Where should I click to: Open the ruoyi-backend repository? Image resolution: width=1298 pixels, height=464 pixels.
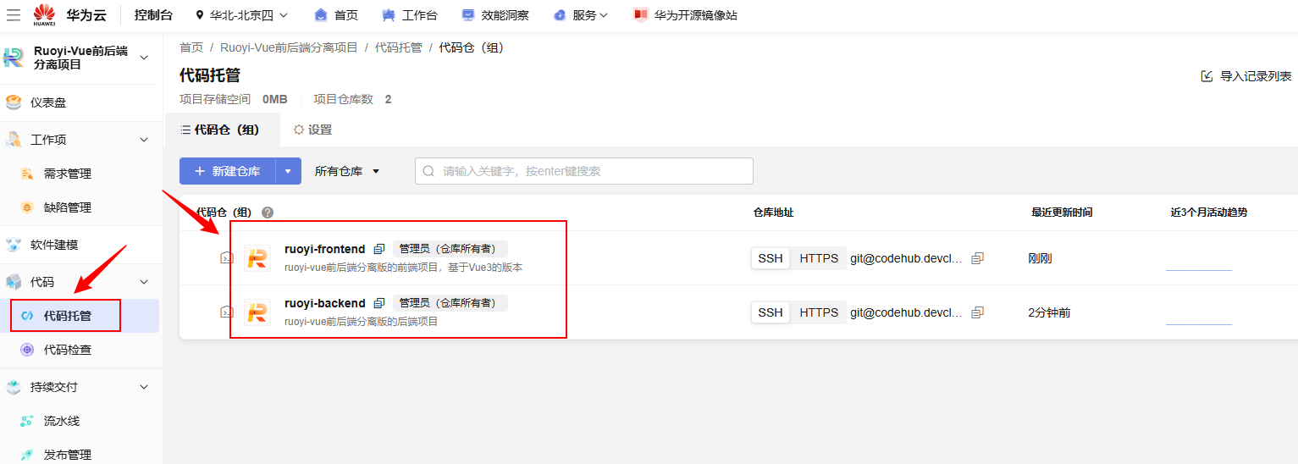pyautogui.click(x=325, y=303)
